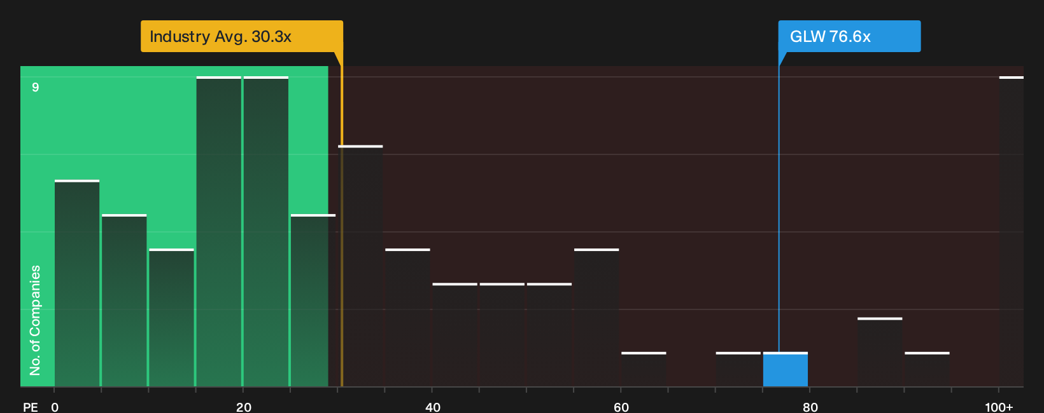1044x413 pixels.
Task: Select the 5-10 PE histogram bar
Action: tap(124, 301)
